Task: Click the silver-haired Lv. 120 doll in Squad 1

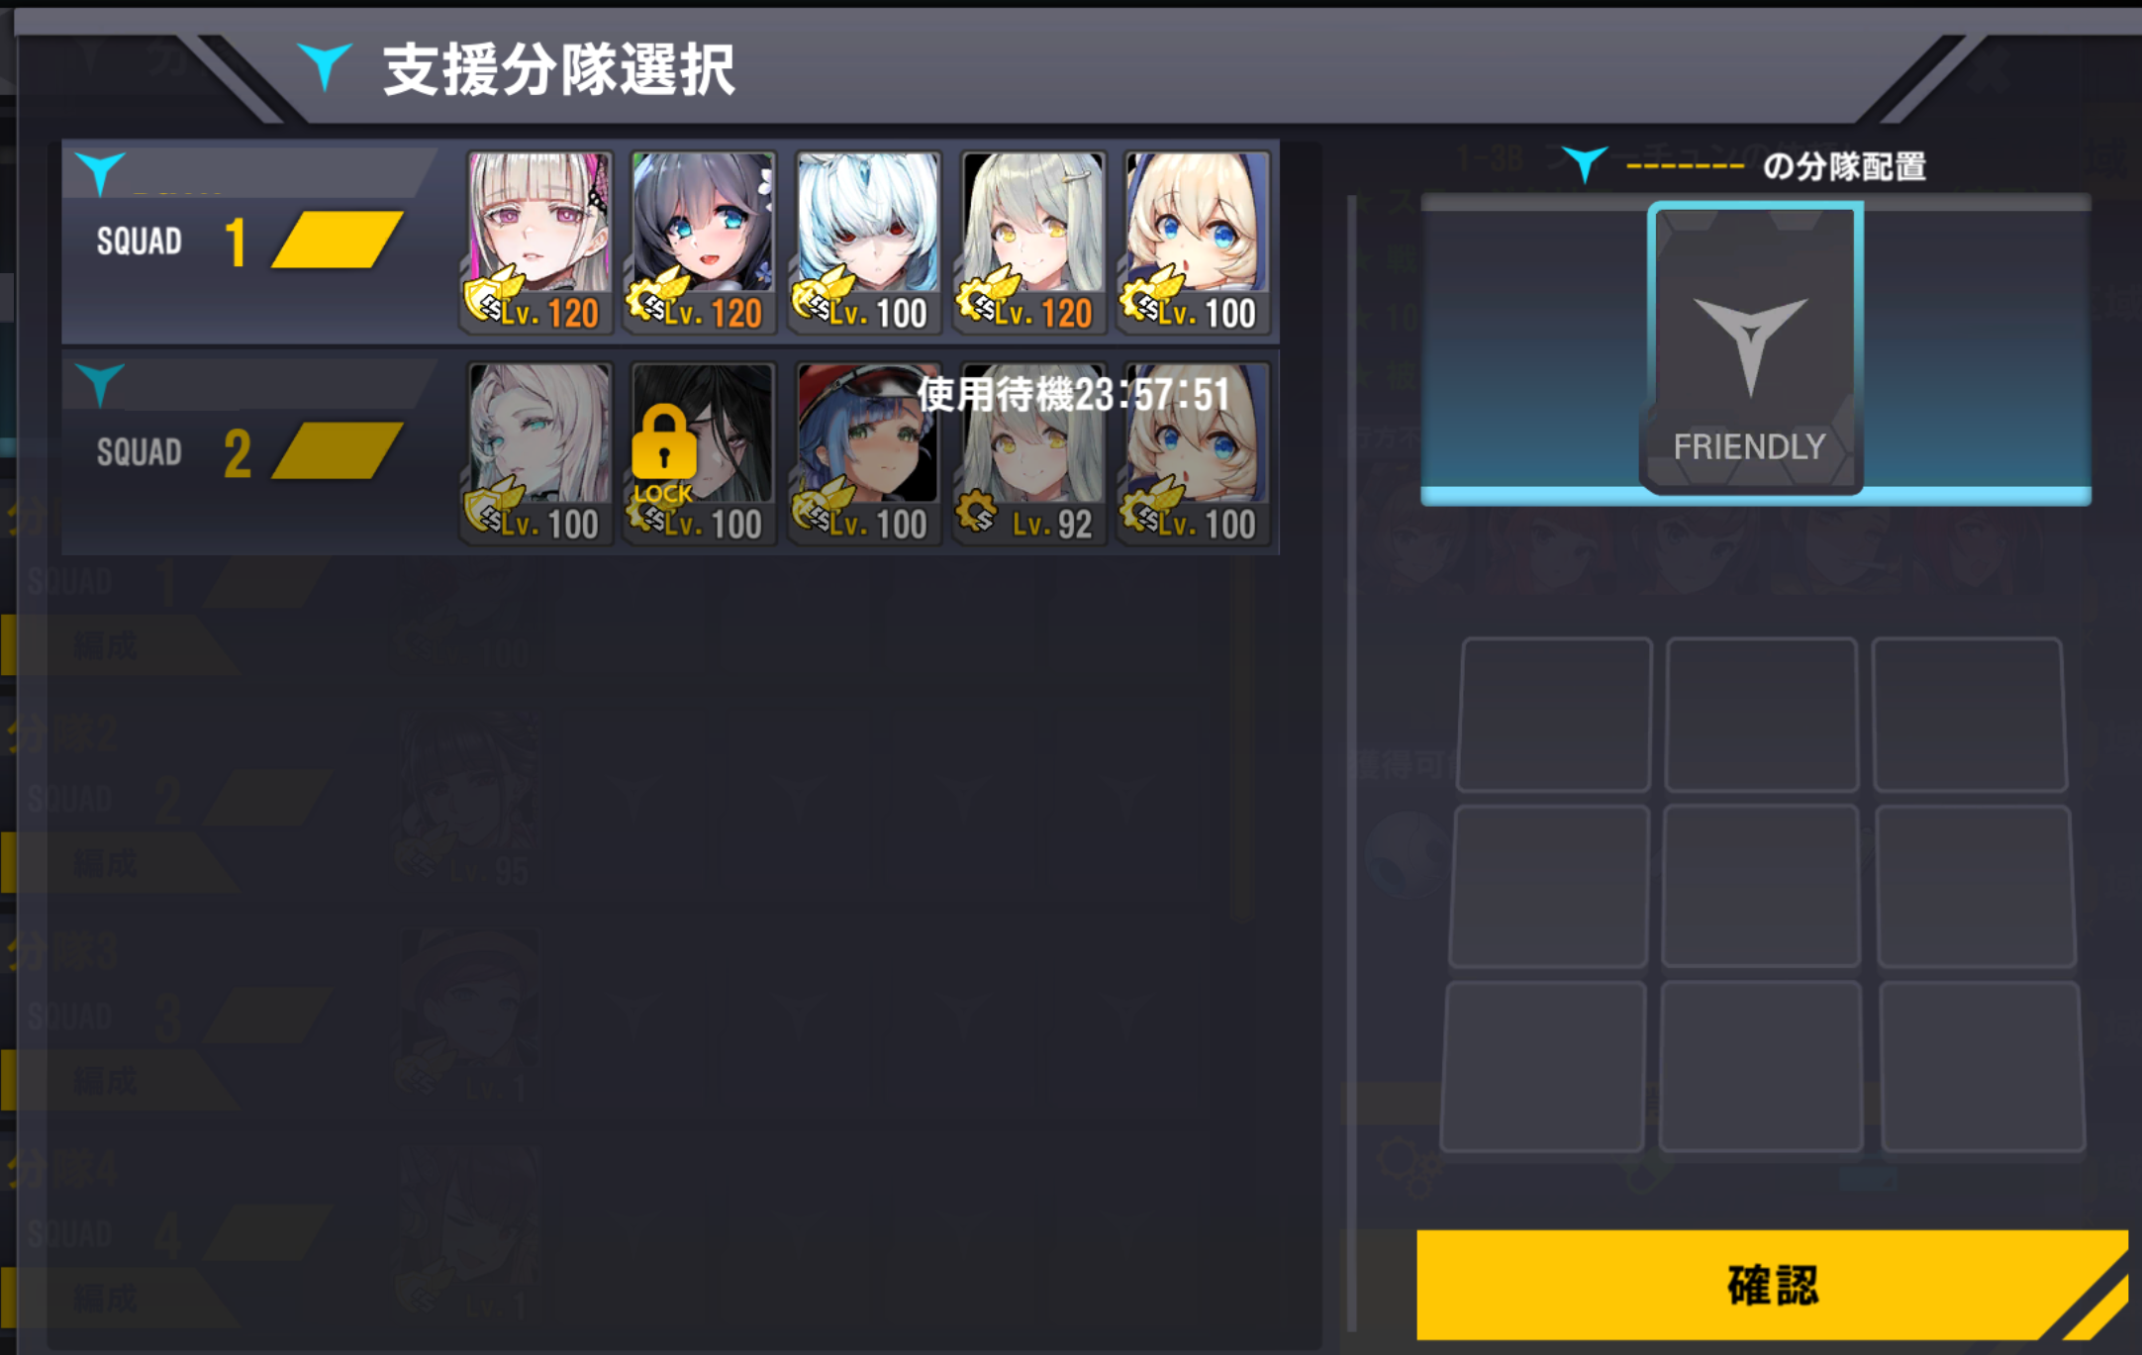Action: point(1030,242)
